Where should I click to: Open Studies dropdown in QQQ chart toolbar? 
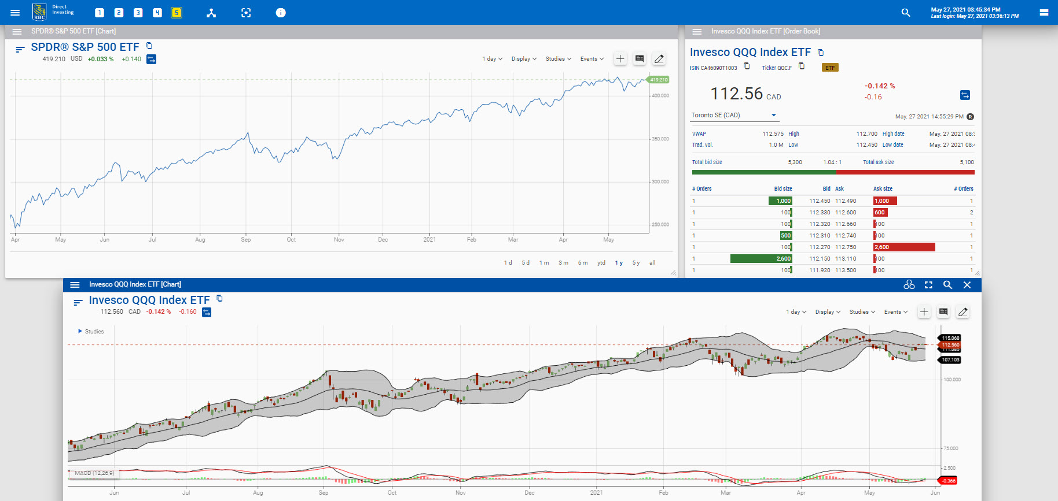tap(862, 312)
